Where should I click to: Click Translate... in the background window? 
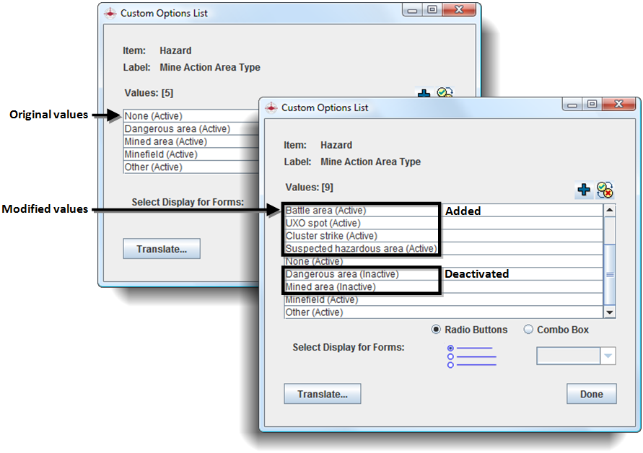[162, 249]
